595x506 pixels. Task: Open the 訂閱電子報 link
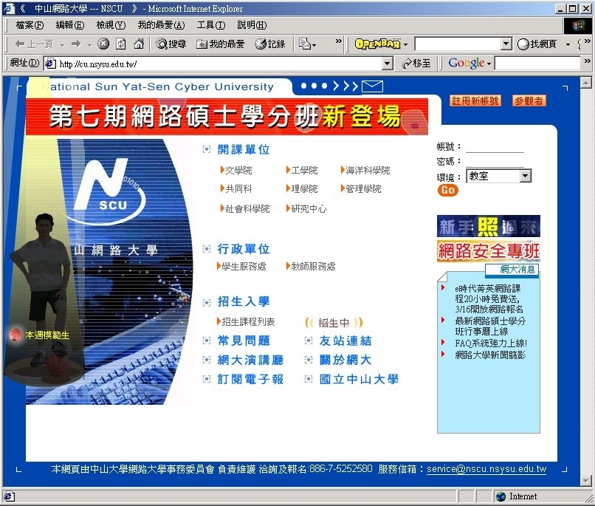click(250, 379)
